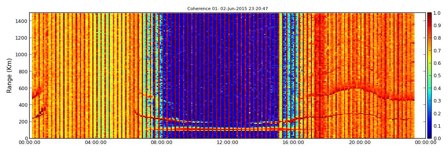Click the 800 range axis tick label
Viewport: 448px width, 158px height.
click(23, 71)
